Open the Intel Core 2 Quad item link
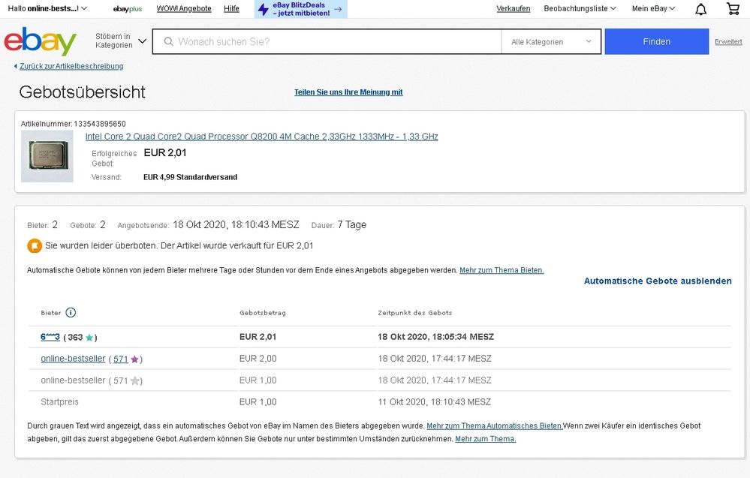 point(261,137)
